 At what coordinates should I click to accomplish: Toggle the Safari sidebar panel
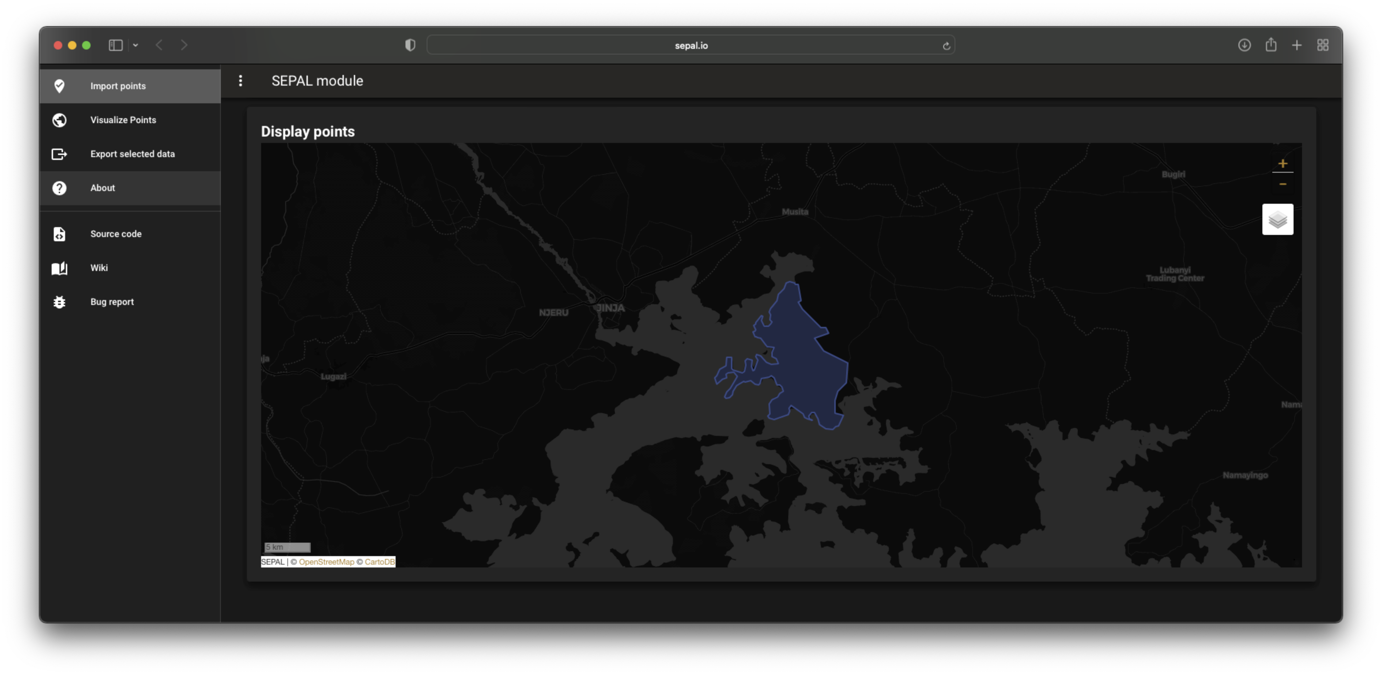(x=115, y=45)
